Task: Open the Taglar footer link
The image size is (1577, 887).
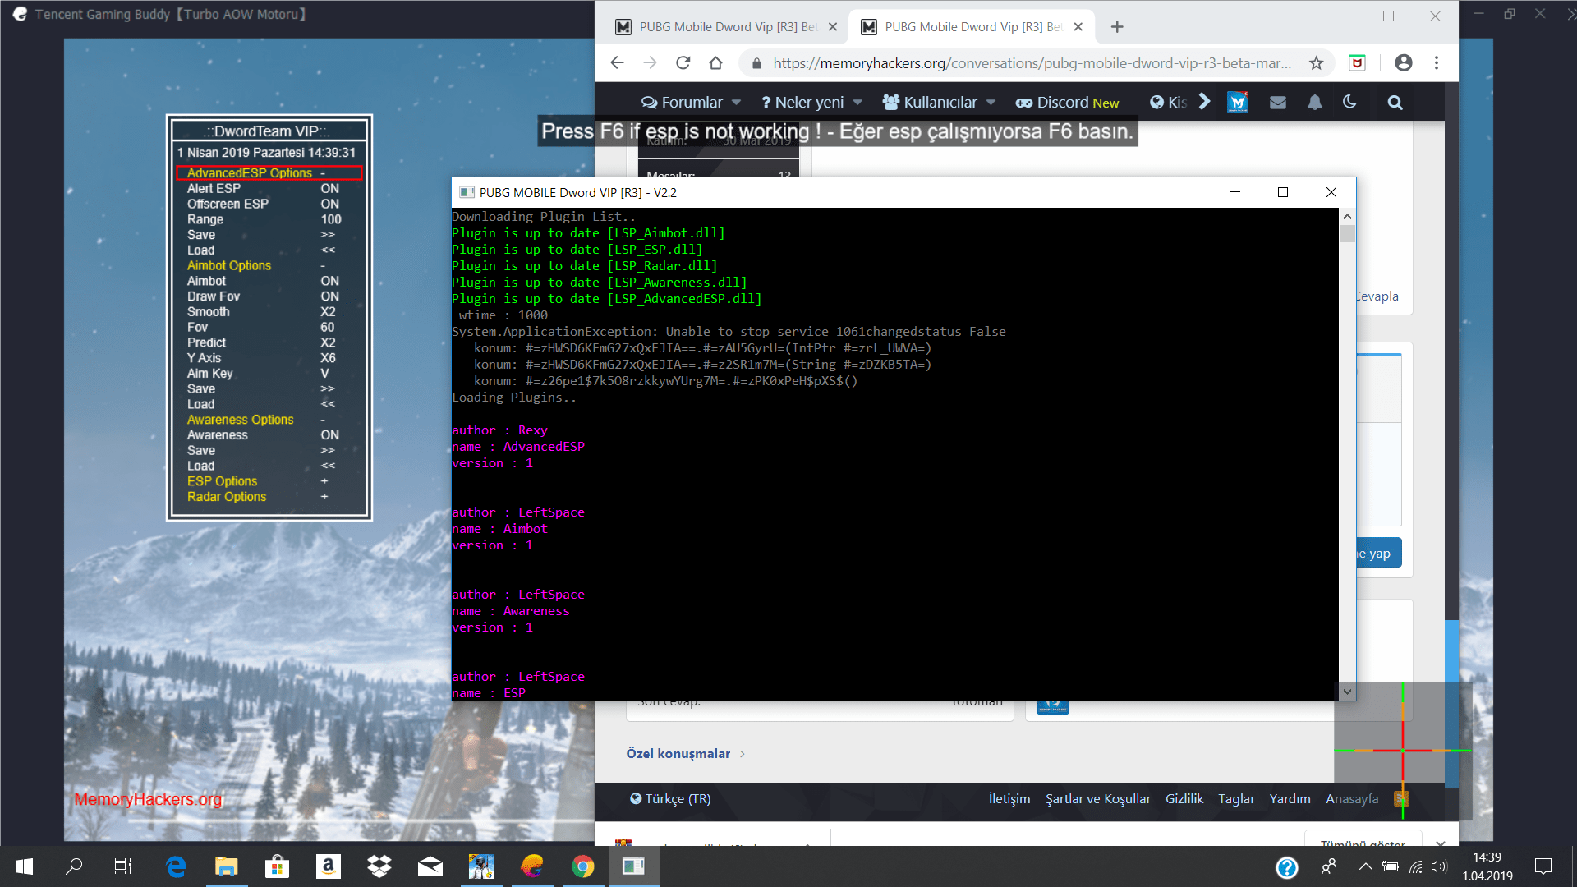Action: click(1236, 799)
